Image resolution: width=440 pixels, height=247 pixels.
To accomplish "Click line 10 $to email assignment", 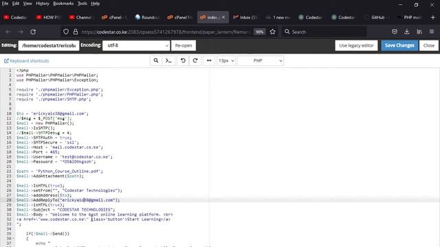I will point(52,114).
